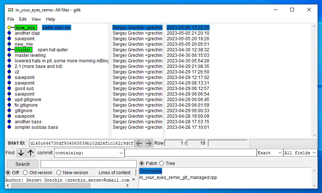Select the 'fix gitignore' commit
Viewport: 322px width, 193px height.
coord(26,105)
